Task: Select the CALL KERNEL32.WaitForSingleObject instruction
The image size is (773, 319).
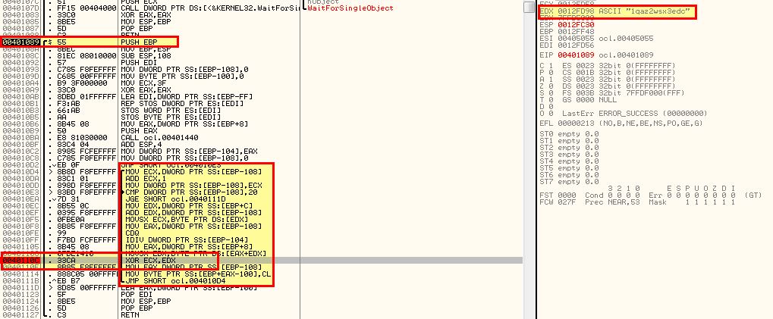Action: point(209,8)
